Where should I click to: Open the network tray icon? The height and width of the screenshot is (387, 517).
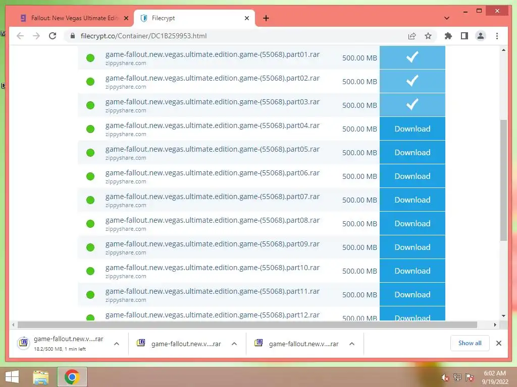[x=457, y=377]
